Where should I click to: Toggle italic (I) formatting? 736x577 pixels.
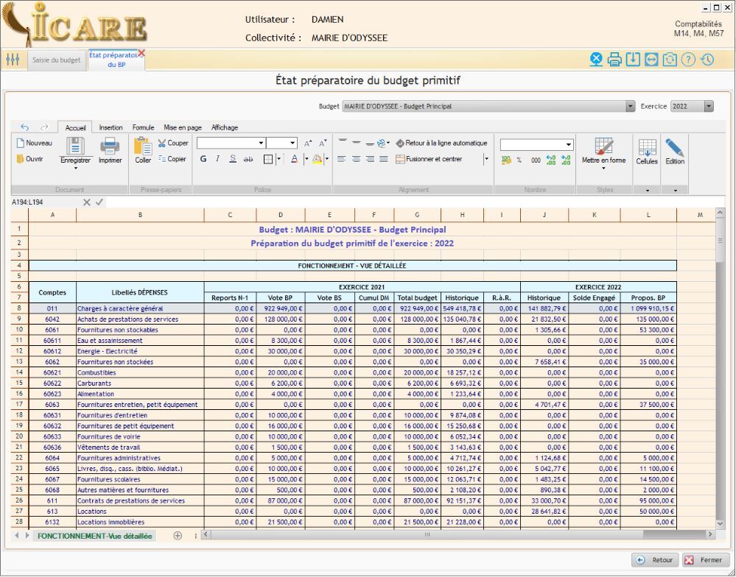click(x=218, y=159)
